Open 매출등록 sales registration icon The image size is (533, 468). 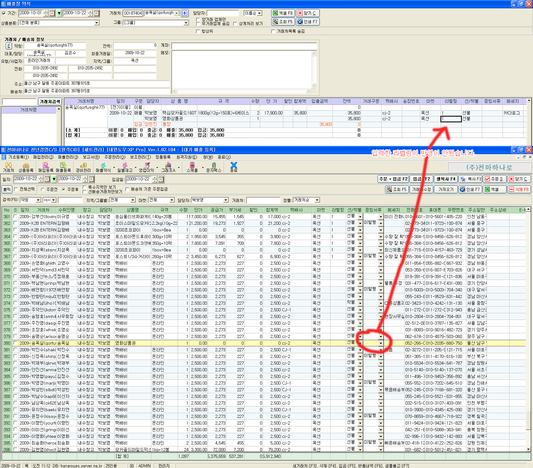63,167
